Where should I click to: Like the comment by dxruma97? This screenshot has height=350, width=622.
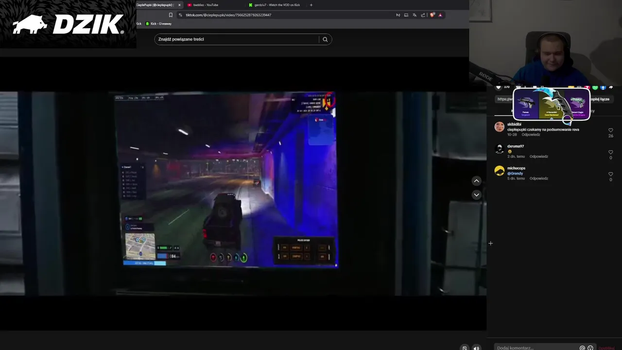[x=611, y=152]
